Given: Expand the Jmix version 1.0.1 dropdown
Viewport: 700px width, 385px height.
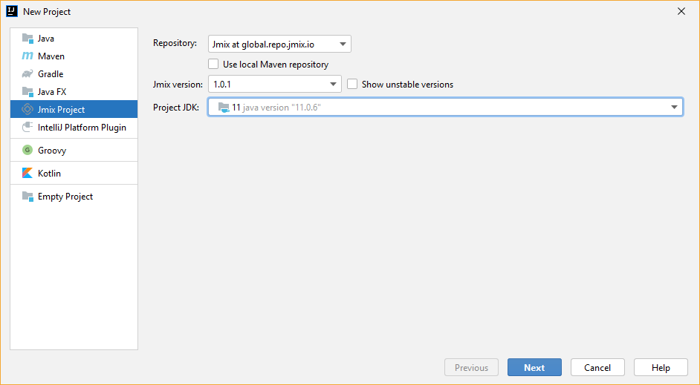Looking at the screenshot, I should tap(274, 84).
